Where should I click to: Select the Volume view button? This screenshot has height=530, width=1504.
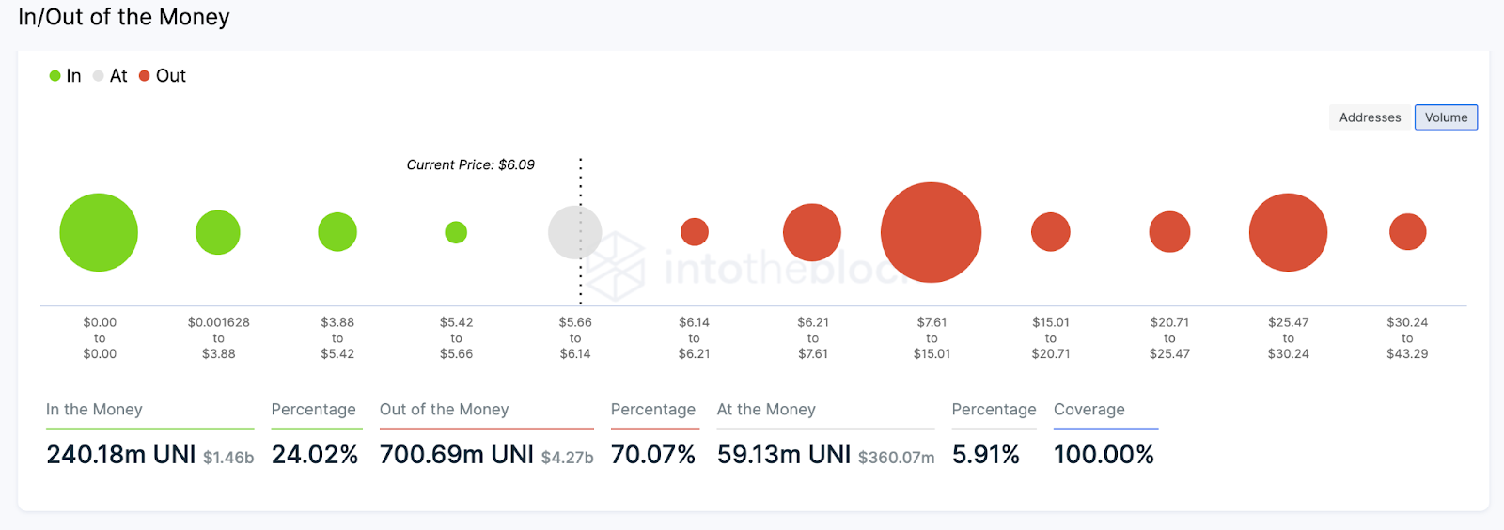(x=1446, y=117)
